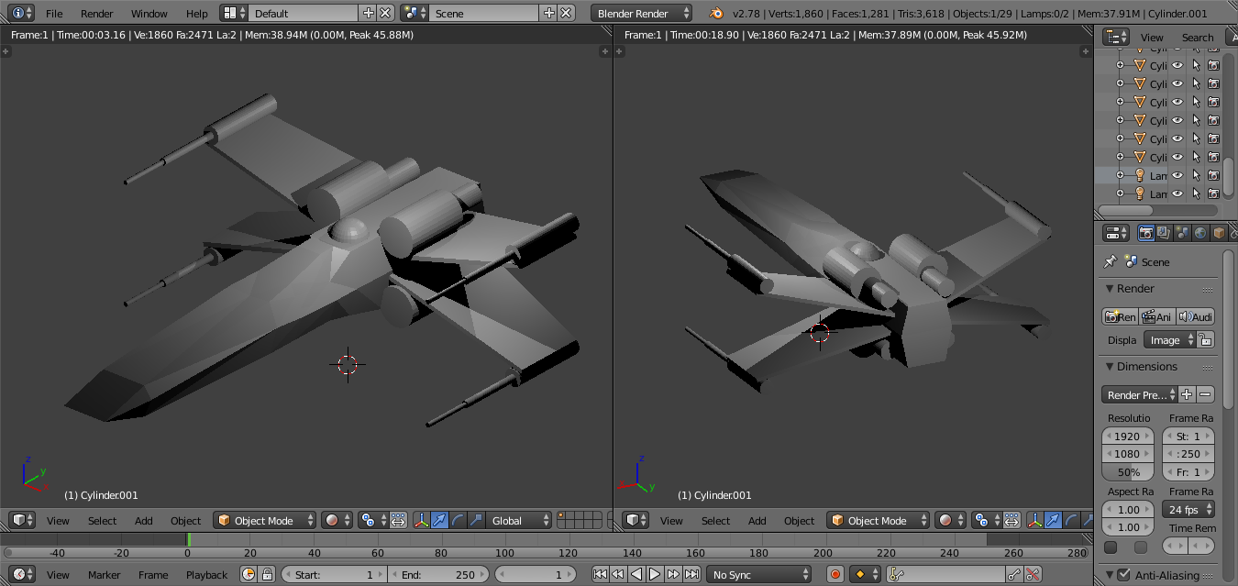Jump to the timeline end frame
Screen dimensions: 1238x586
point(691,574)
